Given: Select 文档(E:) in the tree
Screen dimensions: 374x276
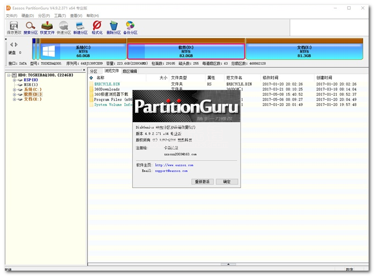Looking at the screenshot, I should pos(33,99).
